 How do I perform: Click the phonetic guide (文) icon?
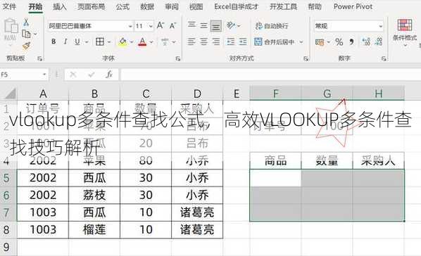(165, 42)
